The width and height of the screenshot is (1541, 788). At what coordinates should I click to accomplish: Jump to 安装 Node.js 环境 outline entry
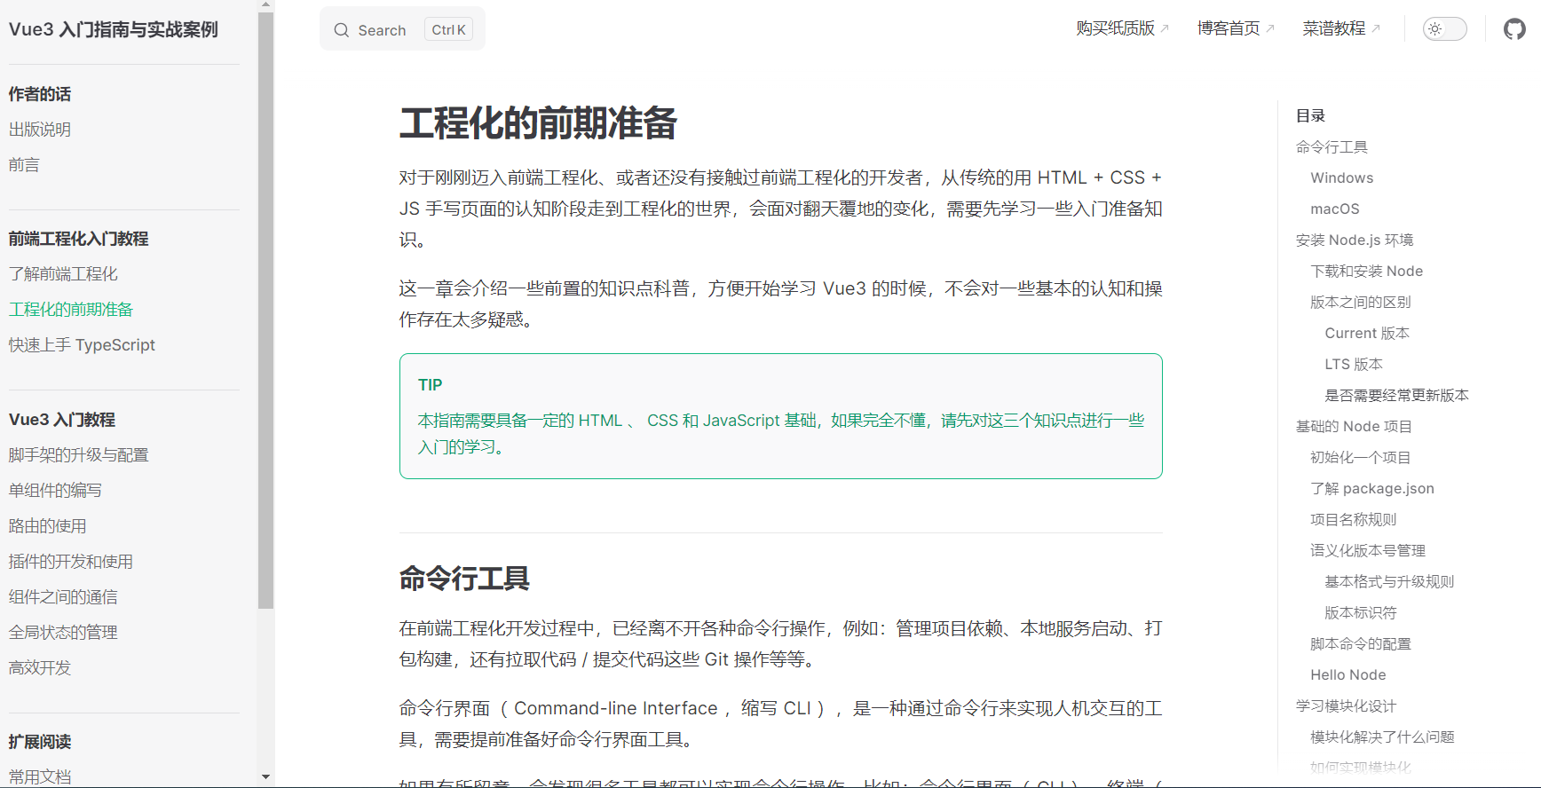pos(1355,240)
